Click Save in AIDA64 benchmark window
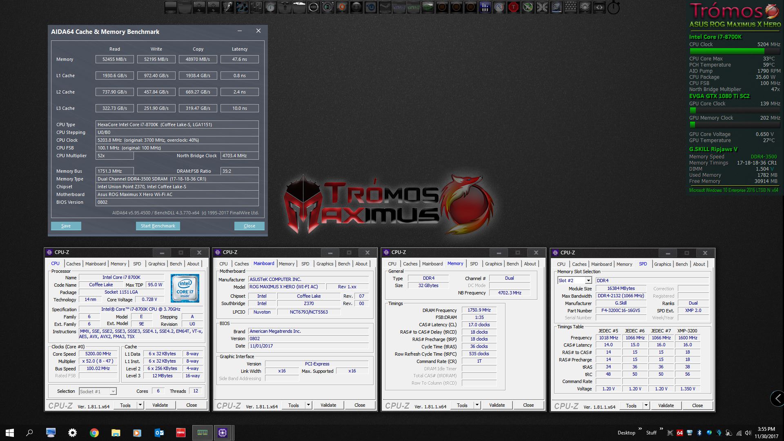 point(66,226)
